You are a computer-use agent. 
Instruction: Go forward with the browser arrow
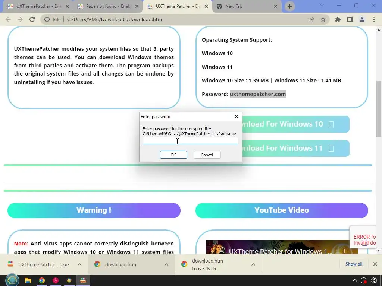click(x=20, y=19)
